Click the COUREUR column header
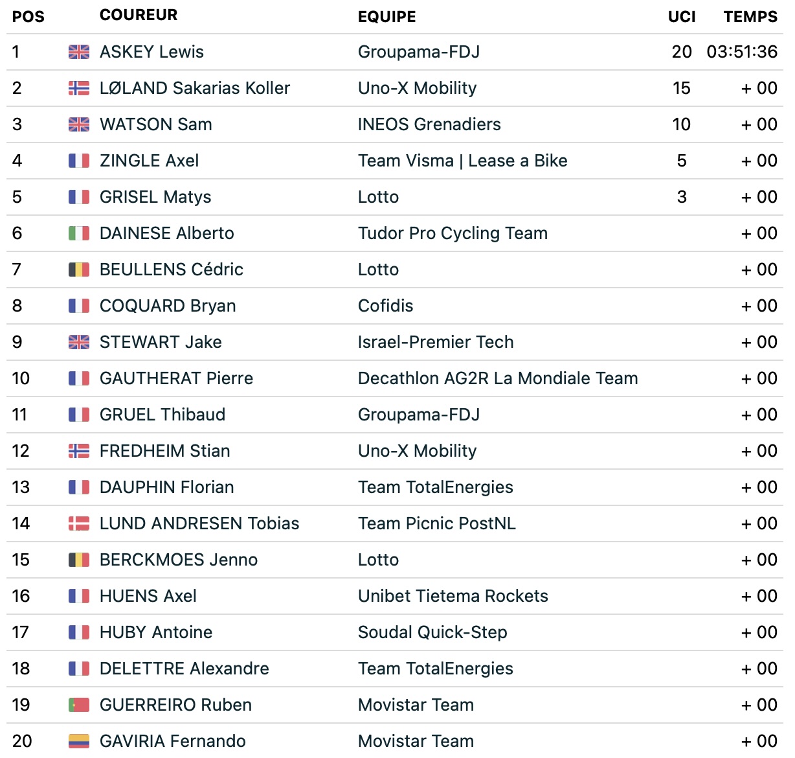The image size is (795, 758). coord(139,15)
